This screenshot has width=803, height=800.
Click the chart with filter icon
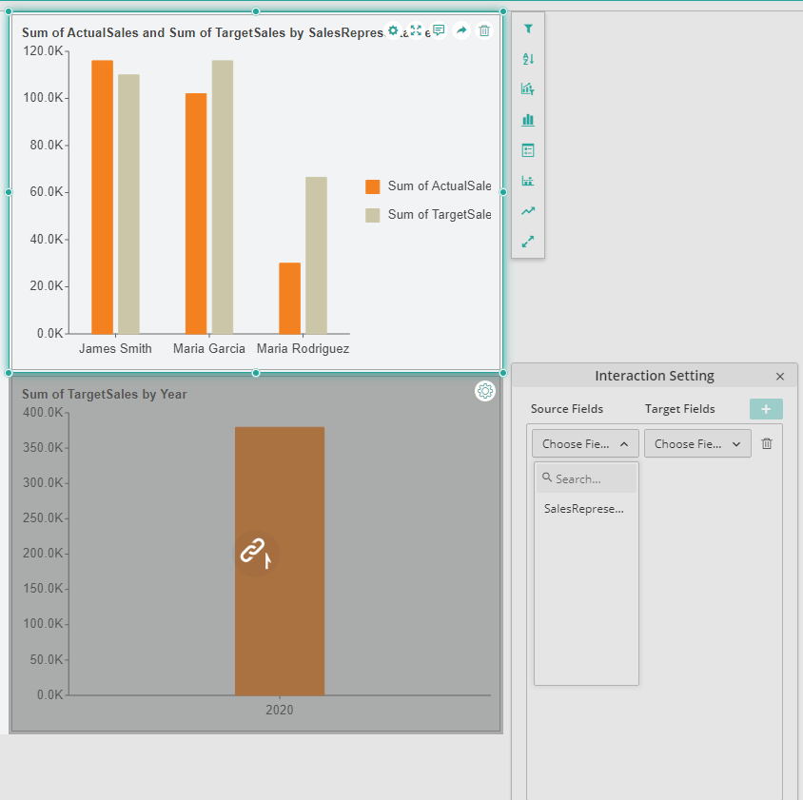tap(528, 89)
